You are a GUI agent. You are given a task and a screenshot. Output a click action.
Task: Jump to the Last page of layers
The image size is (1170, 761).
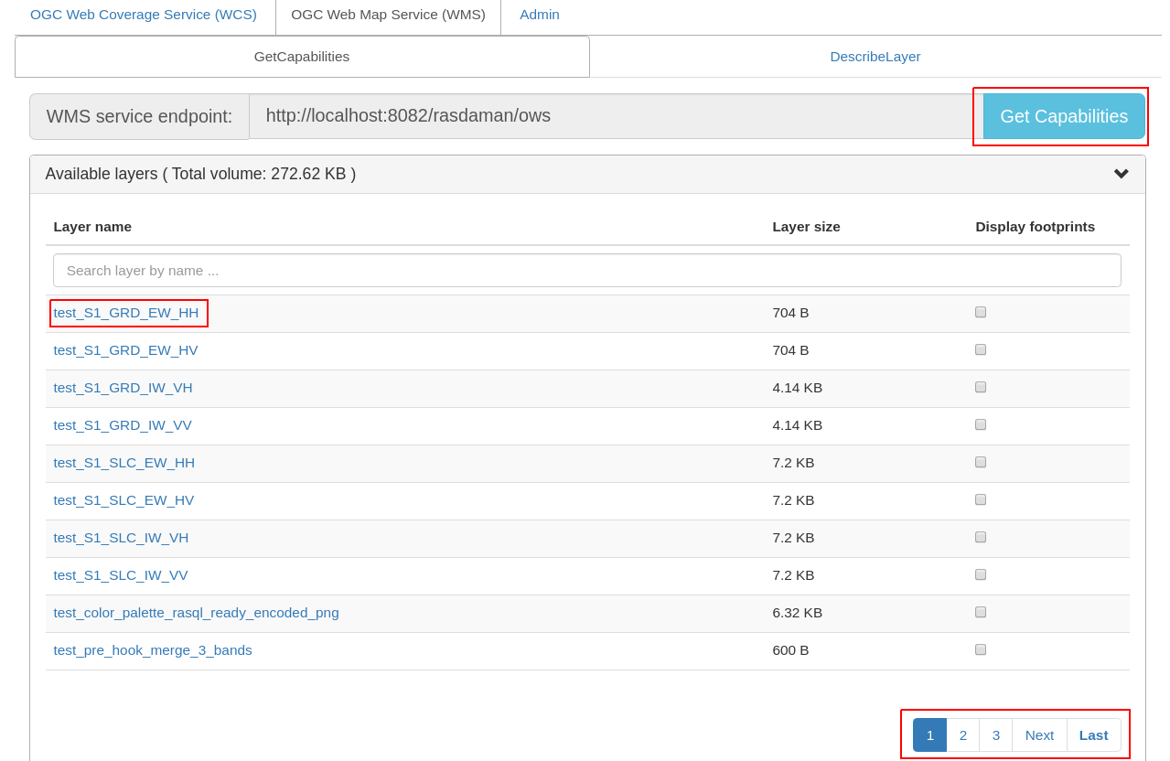pyautogui.click(x=1093, y=734)
